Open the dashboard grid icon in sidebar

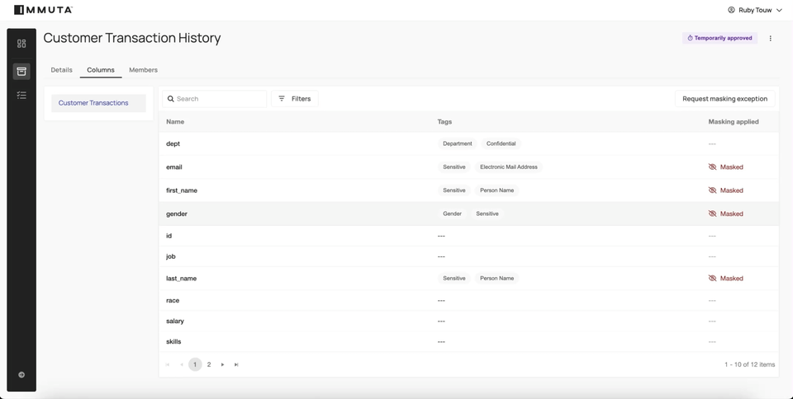pos(21,44)
